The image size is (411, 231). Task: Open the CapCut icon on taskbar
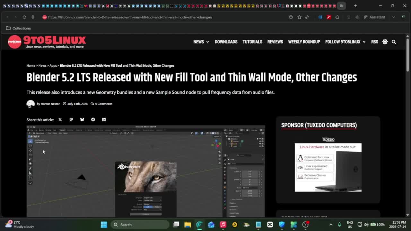[x=270, y=225]
